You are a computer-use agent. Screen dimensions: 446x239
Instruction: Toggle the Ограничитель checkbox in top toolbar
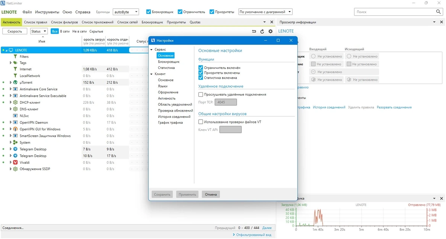pos(180,12)
